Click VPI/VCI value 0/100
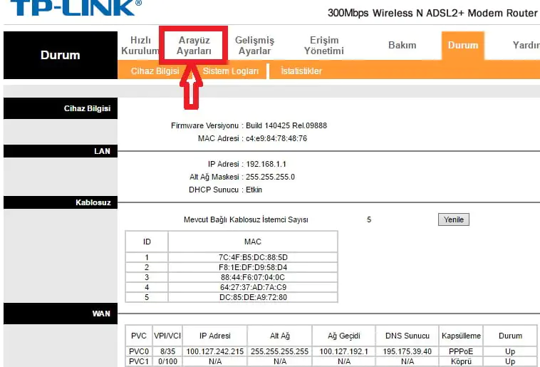The image size is (540, 367). pos(167,361)
